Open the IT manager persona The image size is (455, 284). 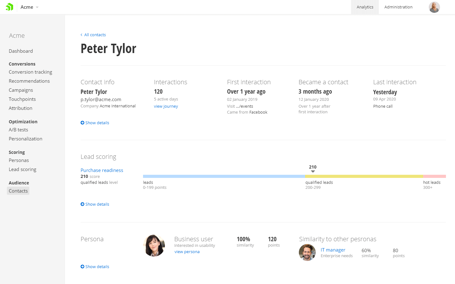(x=333, y=250)
